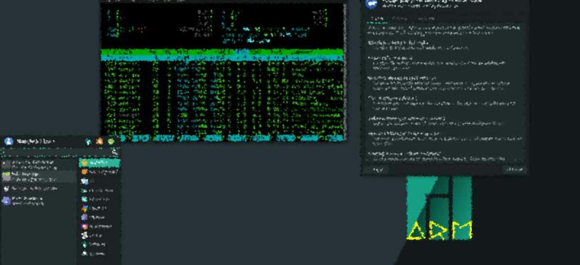Open launcher category with orange fox-like icon
This screenshot has height=265, width=580.
[x=99, y=172]
